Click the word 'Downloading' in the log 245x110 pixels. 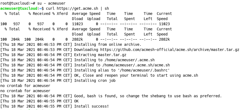pyautogui.click(x=86, y=50)
